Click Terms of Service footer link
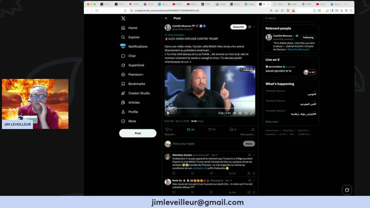 click(x=272, y=131)
